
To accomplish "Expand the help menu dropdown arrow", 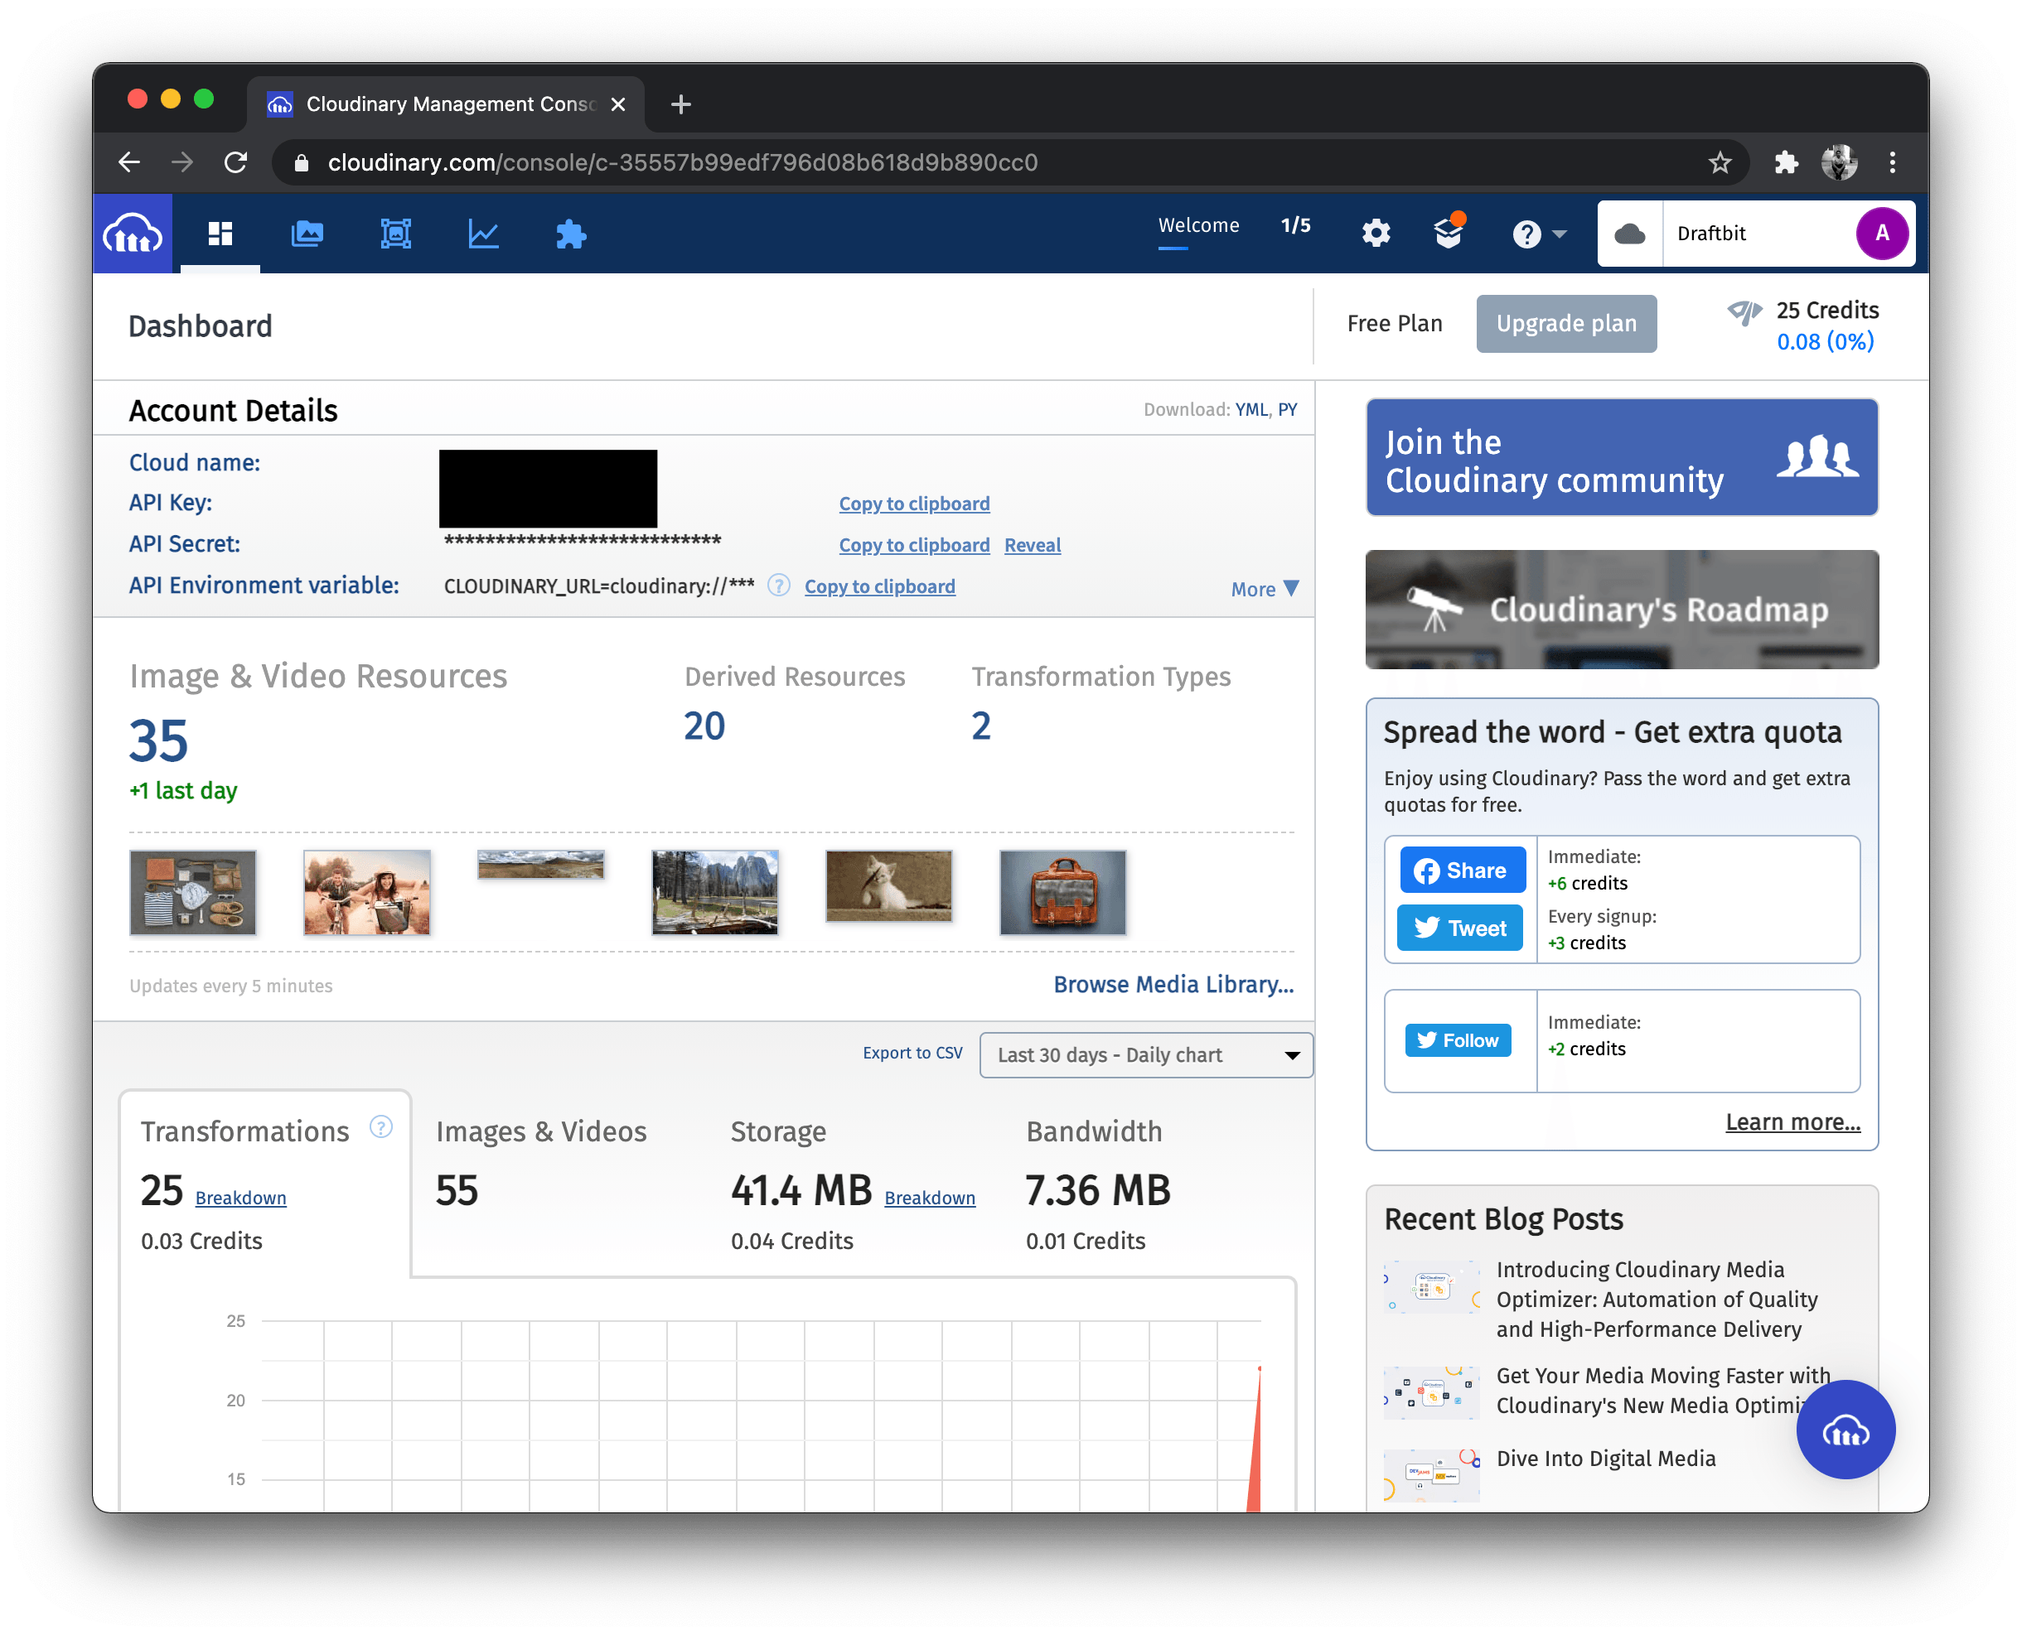I will point(1560,234).
